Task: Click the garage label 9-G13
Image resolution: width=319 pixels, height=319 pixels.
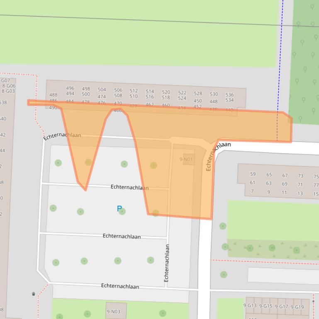Action: [250, 306]
